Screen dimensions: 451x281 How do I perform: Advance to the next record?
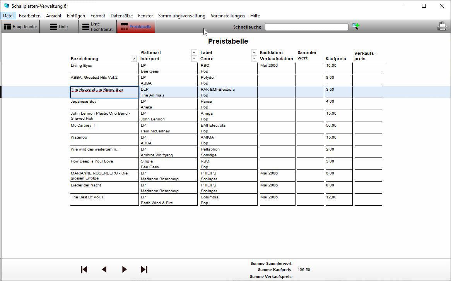tap(124, 269)
